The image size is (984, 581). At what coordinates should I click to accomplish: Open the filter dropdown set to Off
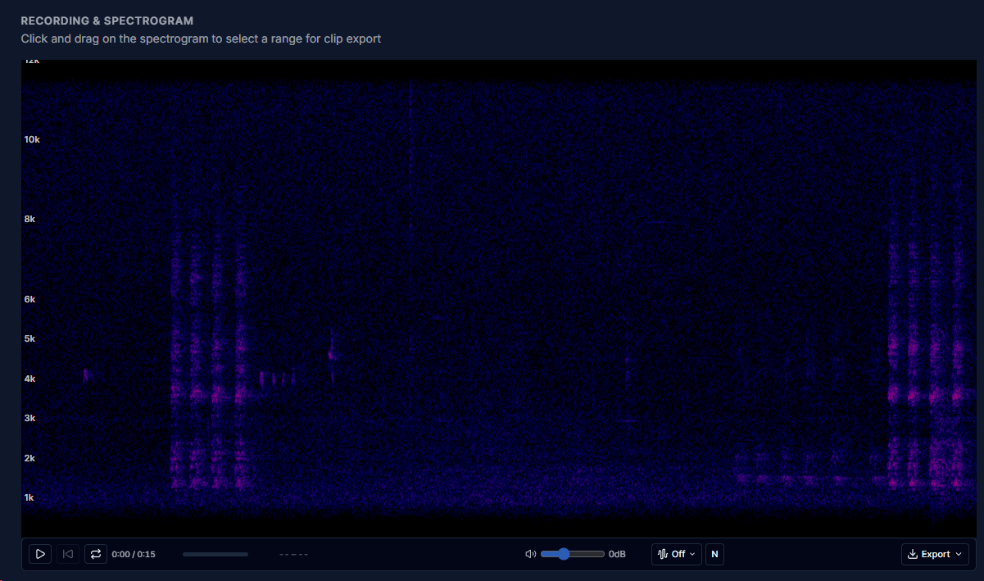pyautogui.click(x=676, y=554)
